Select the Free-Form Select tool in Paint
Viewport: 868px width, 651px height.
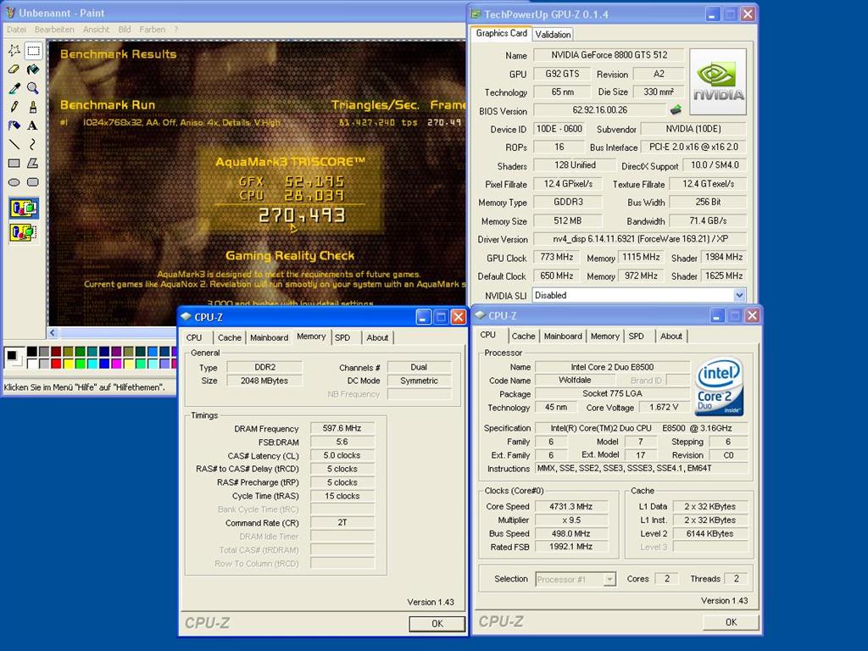14,51
